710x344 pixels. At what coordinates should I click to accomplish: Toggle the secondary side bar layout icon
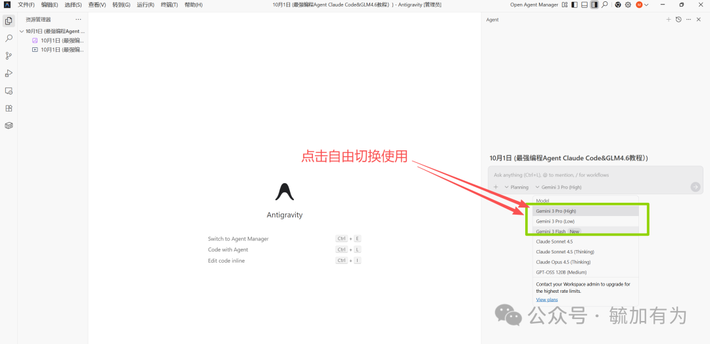(x=594, y=5)
